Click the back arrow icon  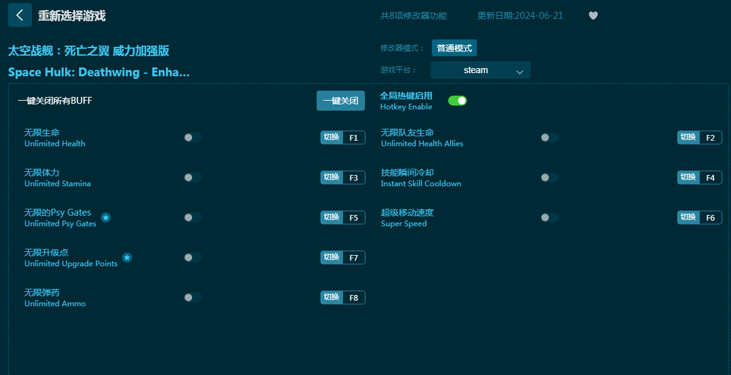[20, 15]
